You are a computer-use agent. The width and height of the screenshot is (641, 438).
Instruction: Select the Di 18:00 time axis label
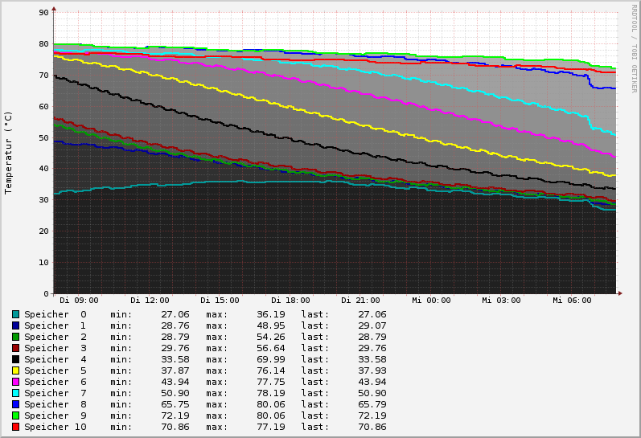coord(290,301)
